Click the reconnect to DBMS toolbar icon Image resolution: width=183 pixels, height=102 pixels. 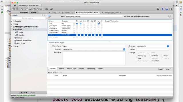pos(51,9)
